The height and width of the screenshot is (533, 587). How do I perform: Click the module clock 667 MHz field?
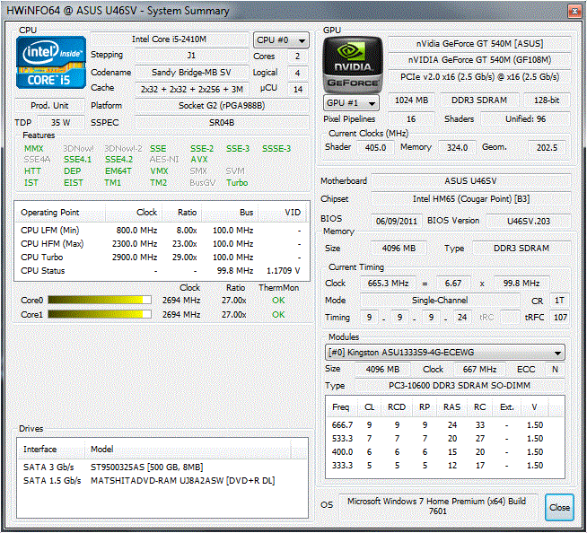[479, 369]
